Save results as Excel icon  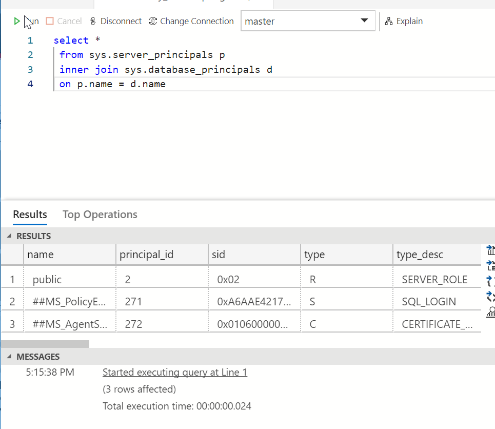491,266
